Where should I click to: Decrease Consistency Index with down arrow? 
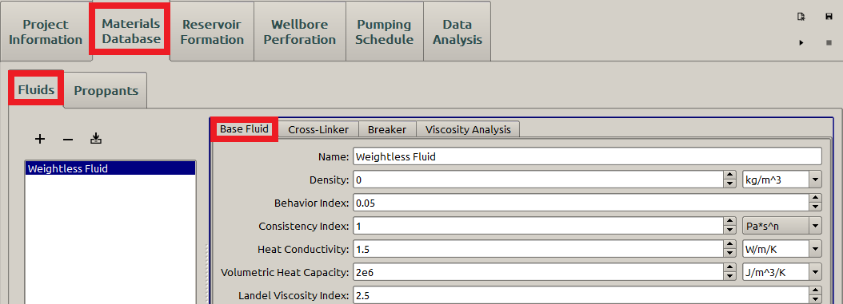(729, 231)
